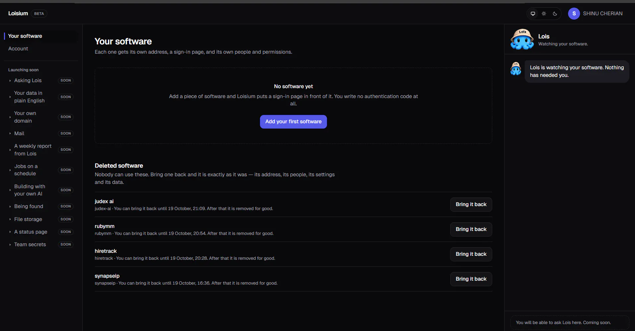Click the Deleted software heading

(x=119, y=166)
